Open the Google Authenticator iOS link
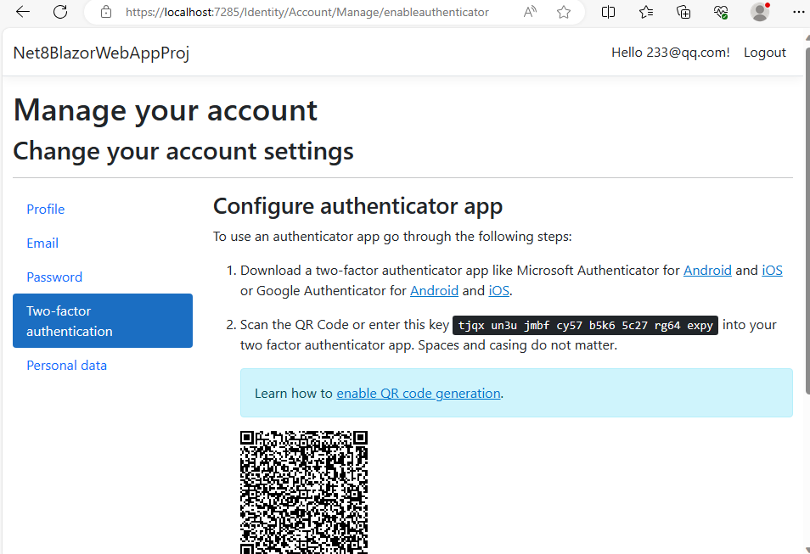The width and height of the screenshot is (810, 554). 498,291
